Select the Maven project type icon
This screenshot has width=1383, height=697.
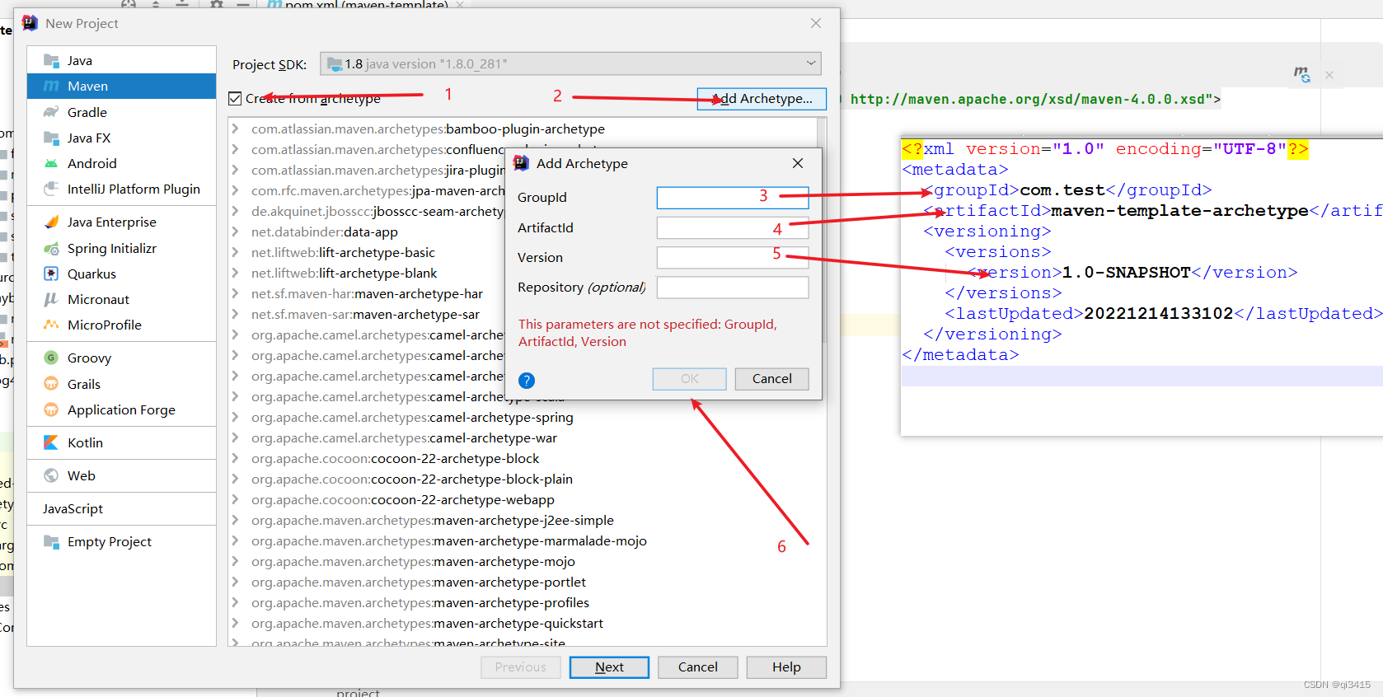click(x=51, y=87)
